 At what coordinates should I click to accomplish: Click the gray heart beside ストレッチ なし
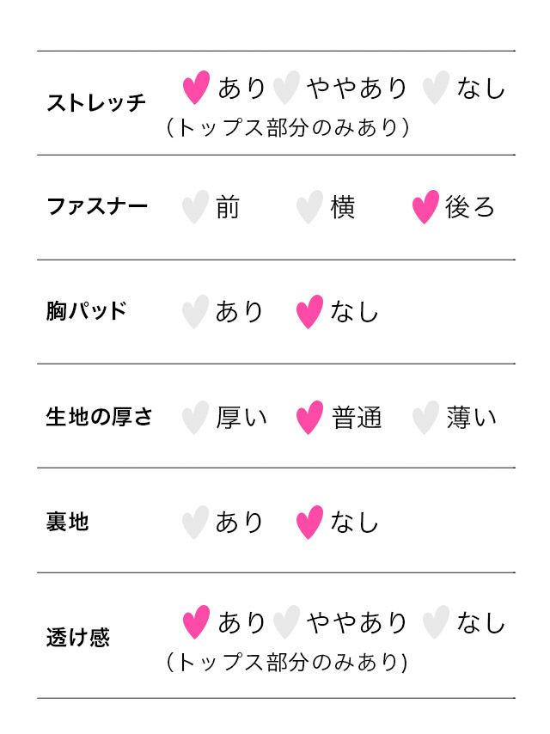point(437,88)
